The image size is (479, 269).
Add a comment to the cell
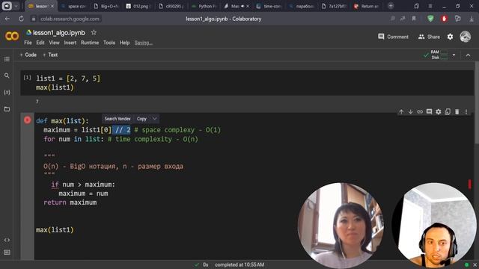click(x=429, y=111)
